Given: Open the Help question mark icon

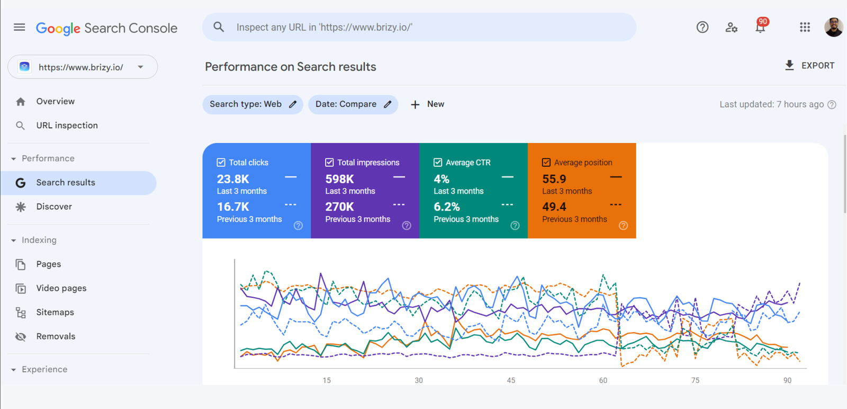Looking at the screenshot, I should [702, 27].
